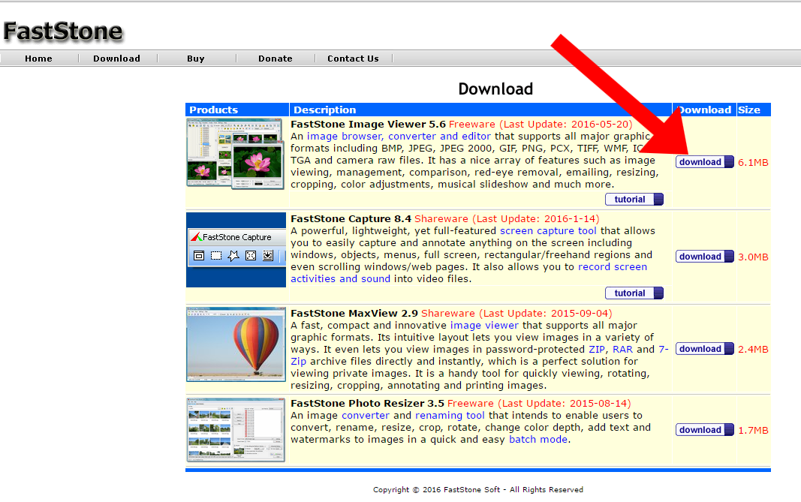Download FastStone Photo Resizer 3.5

(704, 430)
